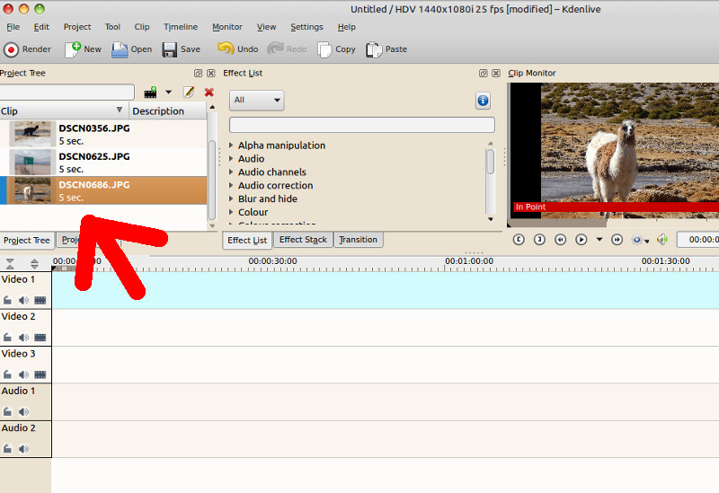This screenshot has width=719, height=493.
Task: Select clip DSCN0625.JPG
Action: click(103, 163)
